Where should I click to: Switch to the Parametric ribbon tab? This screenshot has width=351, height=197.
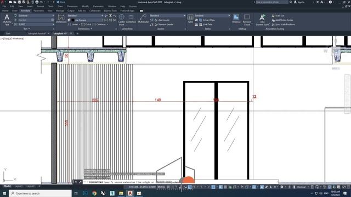(x=39, y=11)
